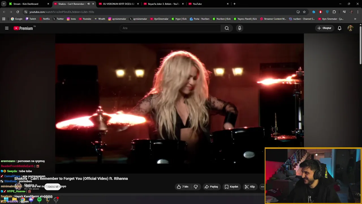The width and height of the screenshot is (362, 204).
Task: Click the install app icon in address bar
Action: (x=298, y=12)
